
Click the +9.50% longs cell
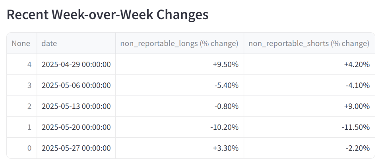click(180, 64)
